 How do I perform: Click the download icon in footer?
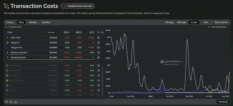pos(16,102)
